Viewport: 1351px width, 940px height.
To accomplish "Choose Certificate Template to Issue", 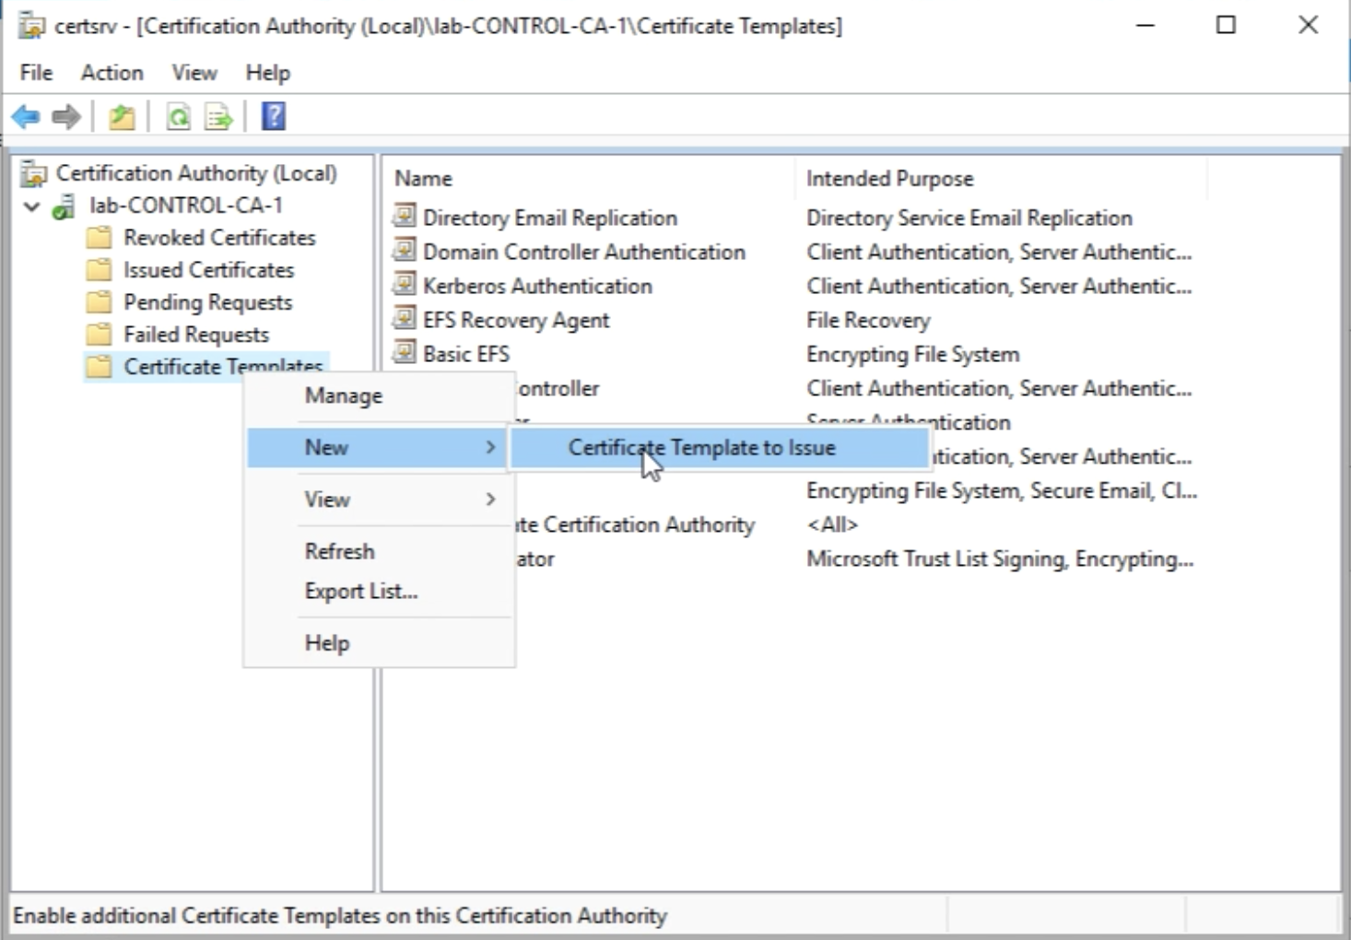I will [x=701, y=448].
